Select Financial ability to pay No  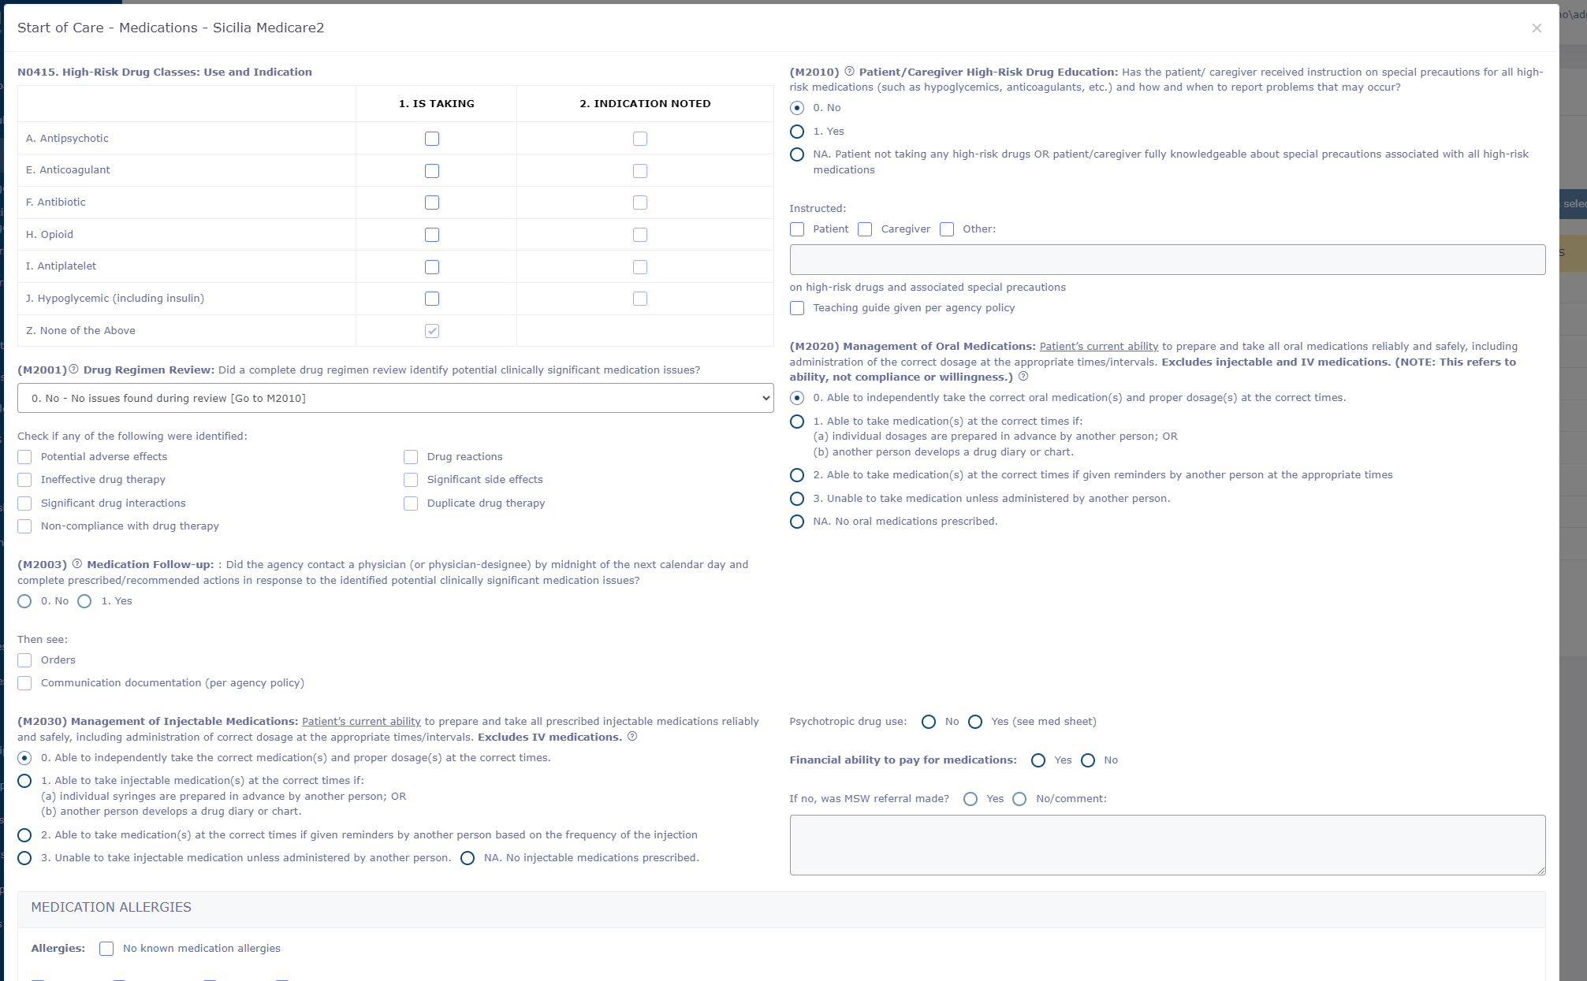pos(1088,760)
